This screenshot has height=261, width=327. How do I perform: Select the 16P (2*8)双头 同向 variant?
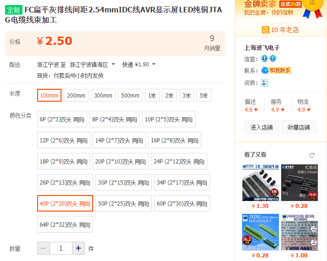(175, 140)
